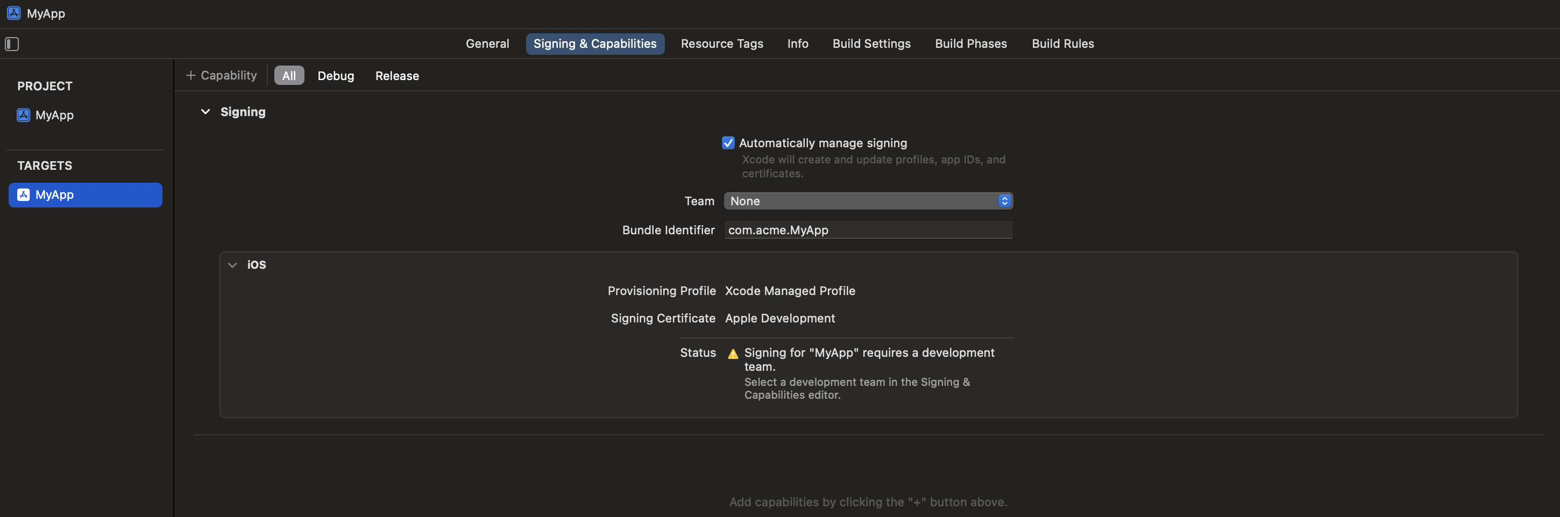Click the plus icon next to Capability
Image resolution: width=1560 pixels, height=517 pixels.
pyautogui.click(x=190, y=75)
